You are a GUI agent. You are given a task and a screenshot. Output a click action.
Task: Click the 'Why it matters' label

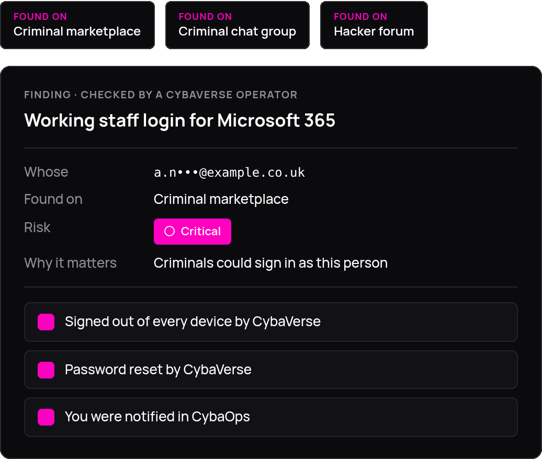point(71,263)
